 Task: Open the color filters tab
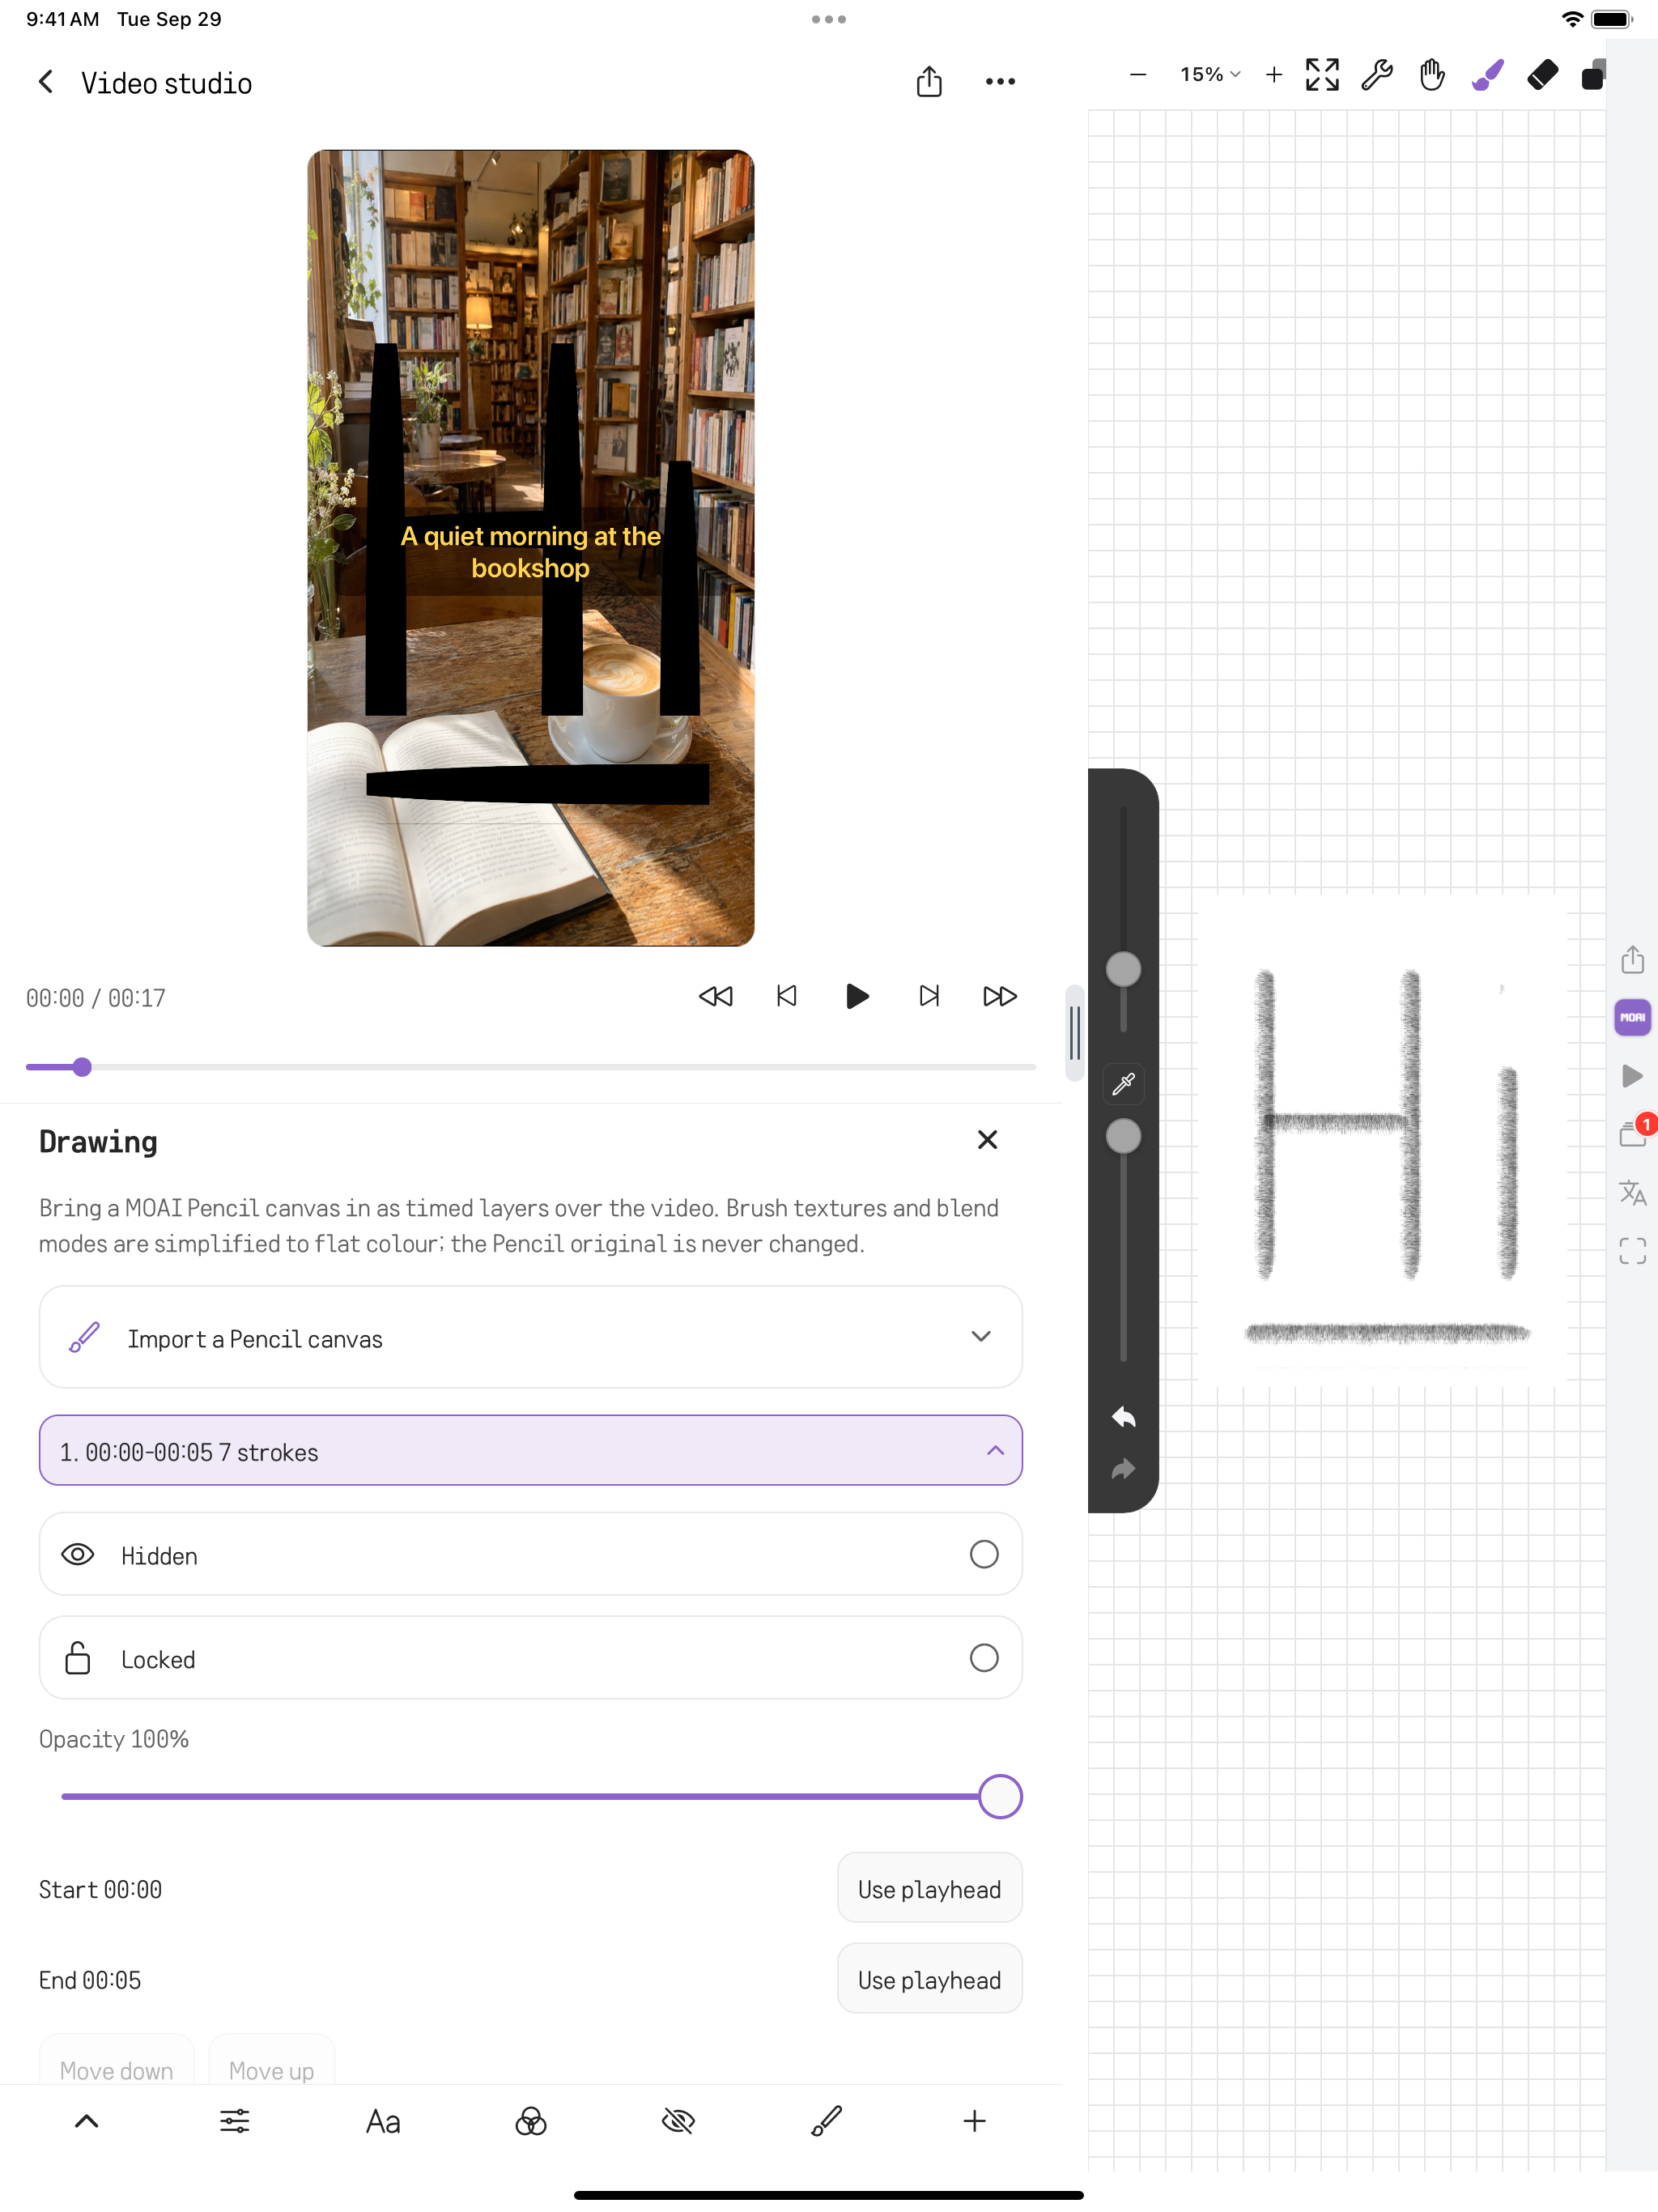530,2121
